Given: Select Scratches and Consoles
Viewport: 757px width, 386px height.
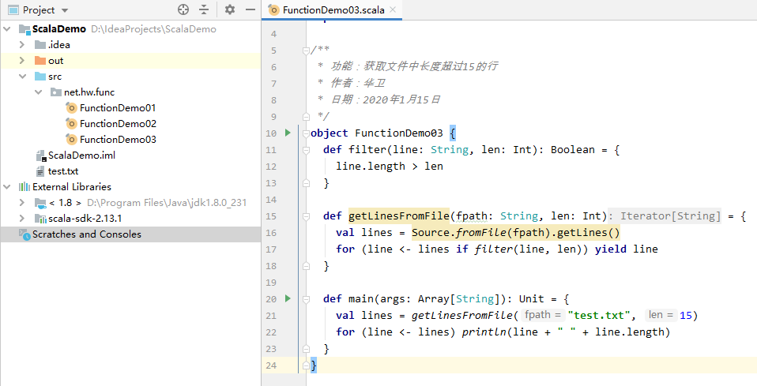Looking at the screenshot, I should pos(87,234).
